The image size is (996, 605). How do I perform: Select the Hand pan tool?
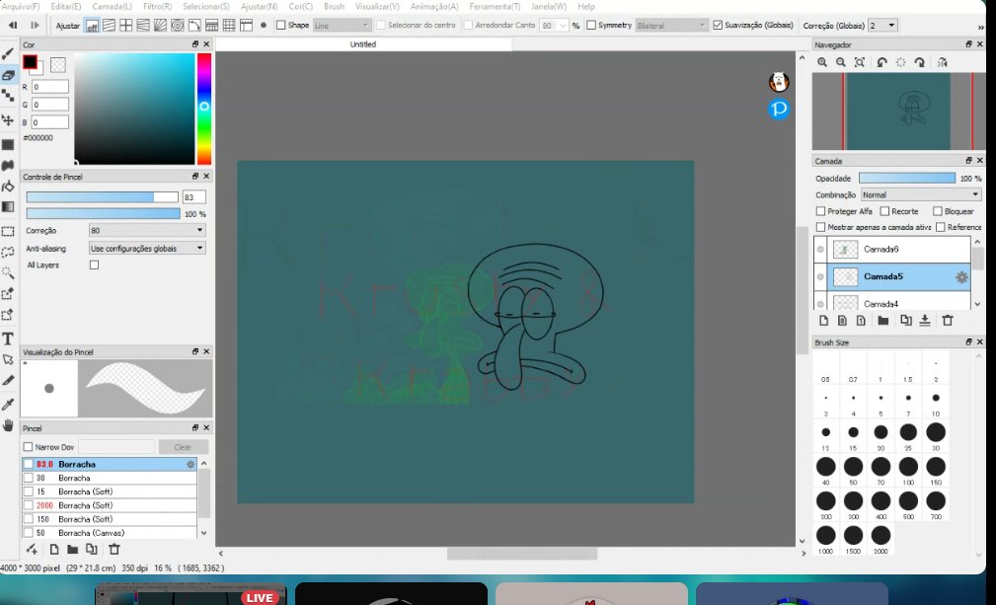pyautogui.click(x=8, y=424)
